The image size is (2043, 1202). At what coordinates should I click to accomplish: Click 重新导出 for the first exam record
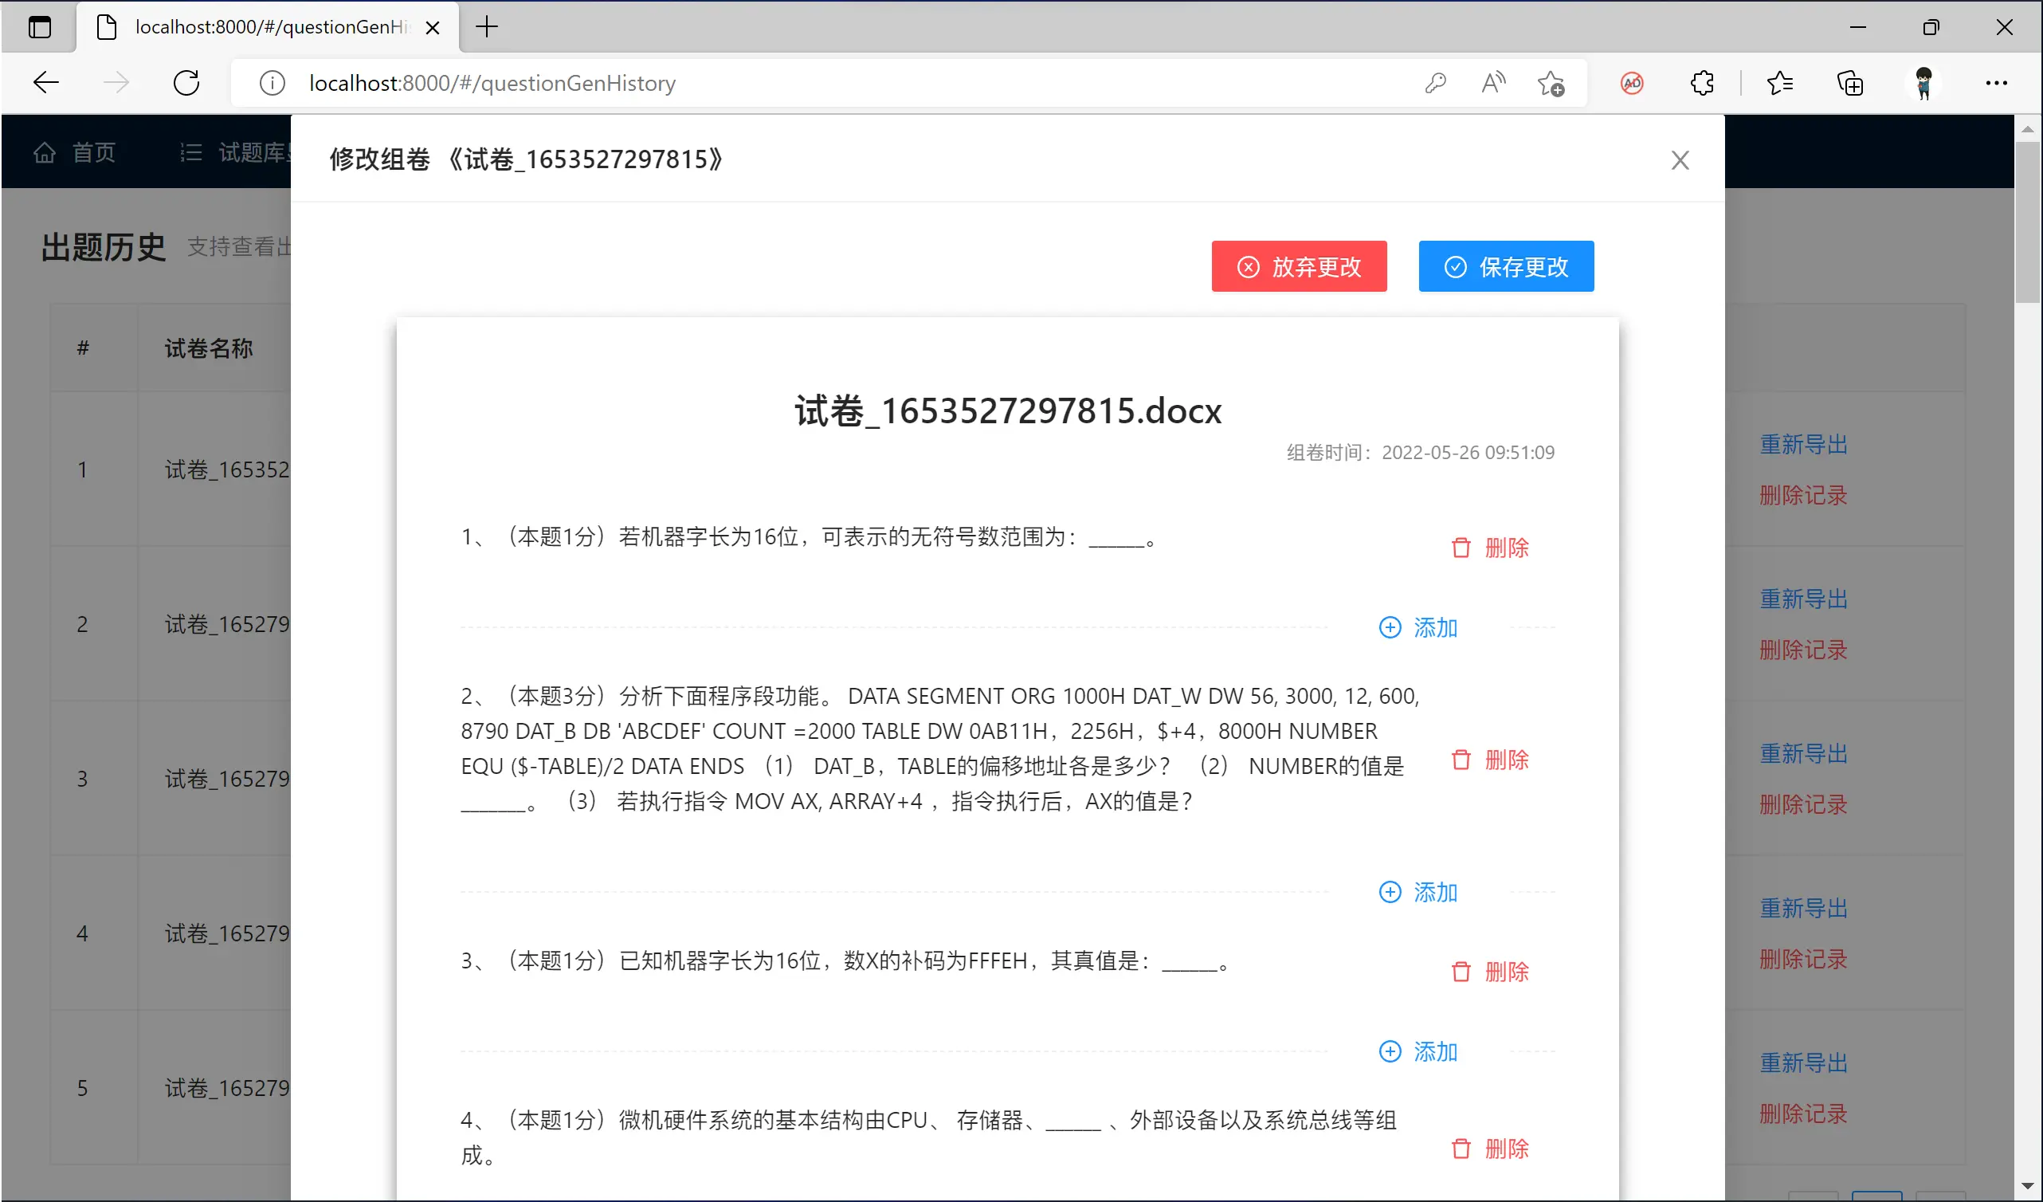(x=1803, y=445)
